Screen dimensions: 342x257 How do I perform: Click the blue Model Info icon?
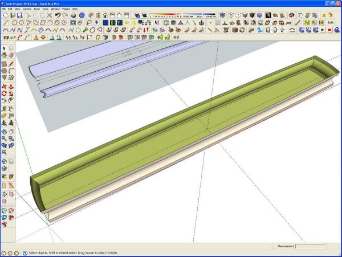click(x=82, y=15)
